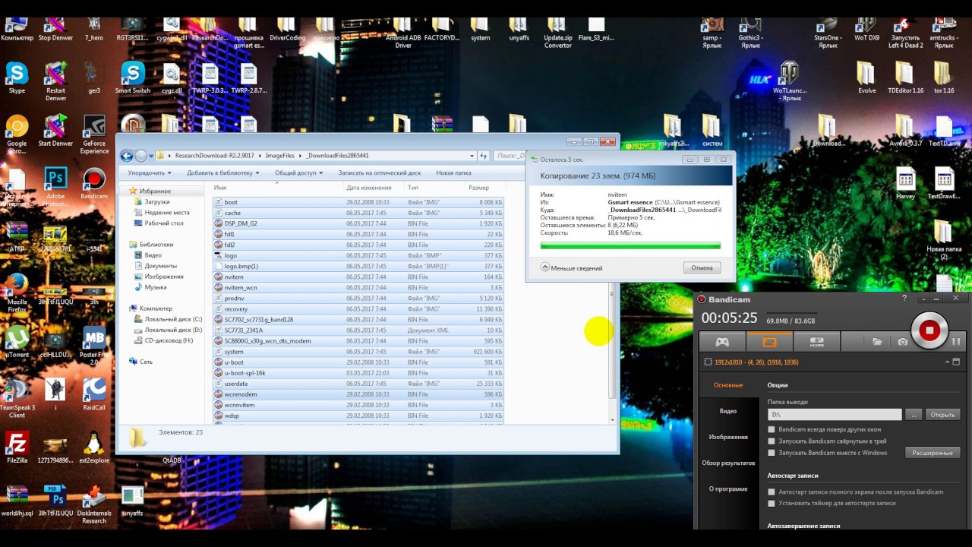Sort files by Дата изменения column
This screenshot has height=547, width=972.
point(374,188)
